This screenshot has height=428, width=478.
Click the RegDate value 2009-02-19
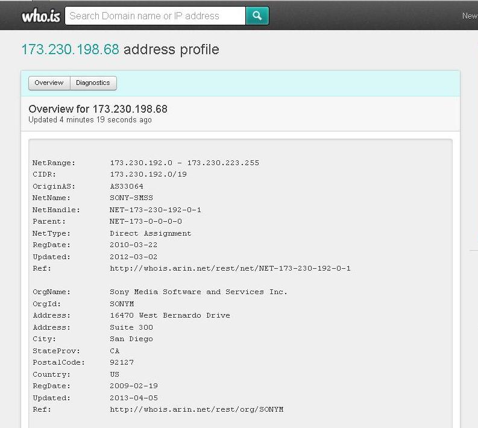(134, 386)
